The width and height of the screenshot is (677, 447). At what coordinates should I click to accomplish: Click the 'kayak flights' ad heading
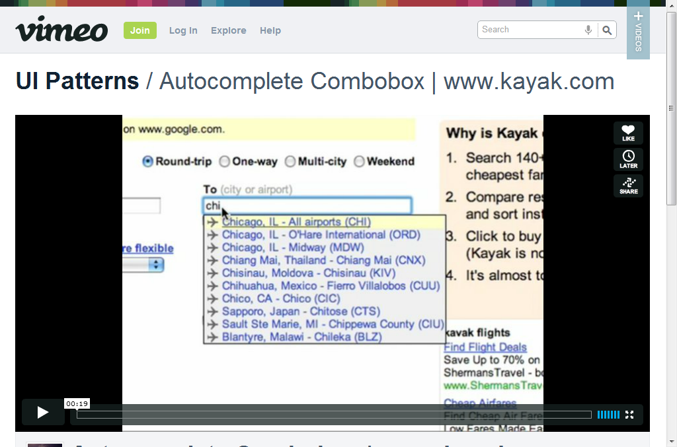(477, 333)
